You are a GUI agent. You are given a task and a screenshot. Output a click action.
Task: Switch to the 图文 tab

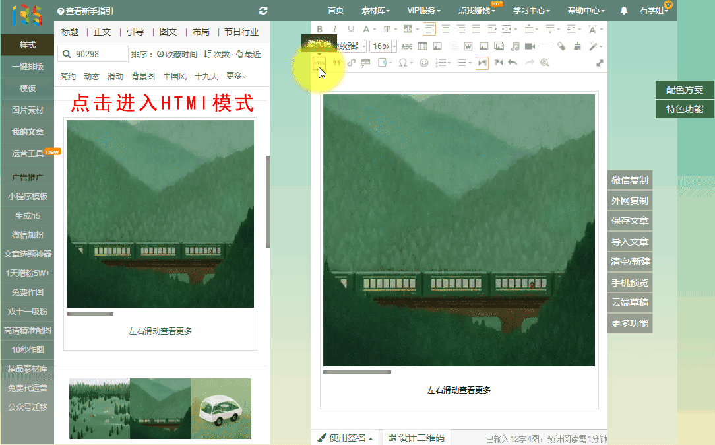click(x=168, y=32)
